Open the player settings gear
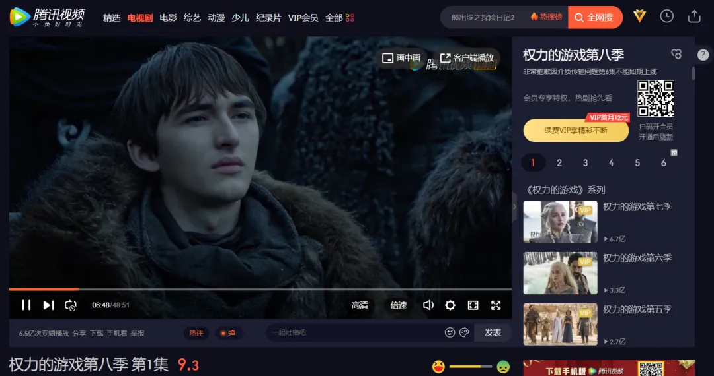Screen dimensions: 714x376 click(x=450, y=305)
